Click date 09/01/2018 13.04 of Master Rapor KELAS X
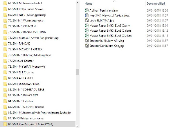The width and height of the screenshot is (171, 128). (157, 25)
